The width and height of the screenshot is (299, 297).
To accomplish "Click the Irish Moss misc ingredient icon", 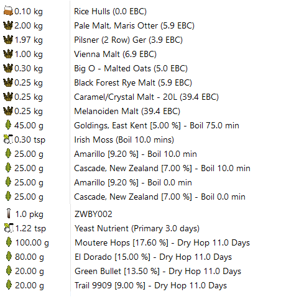I will pyautogui.click(x=8, y=140).
